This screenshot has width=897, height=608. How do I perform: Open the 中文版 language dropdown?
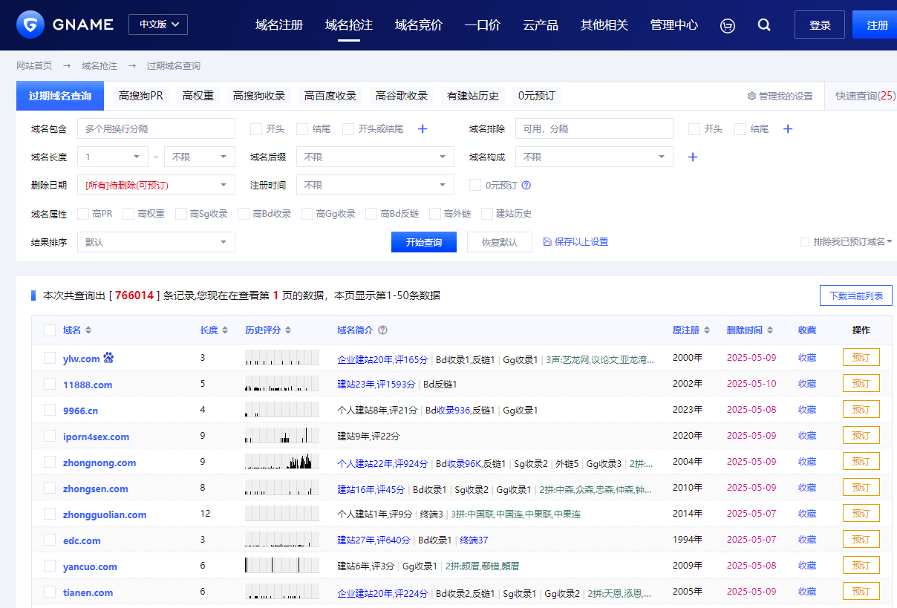[158, 24]
